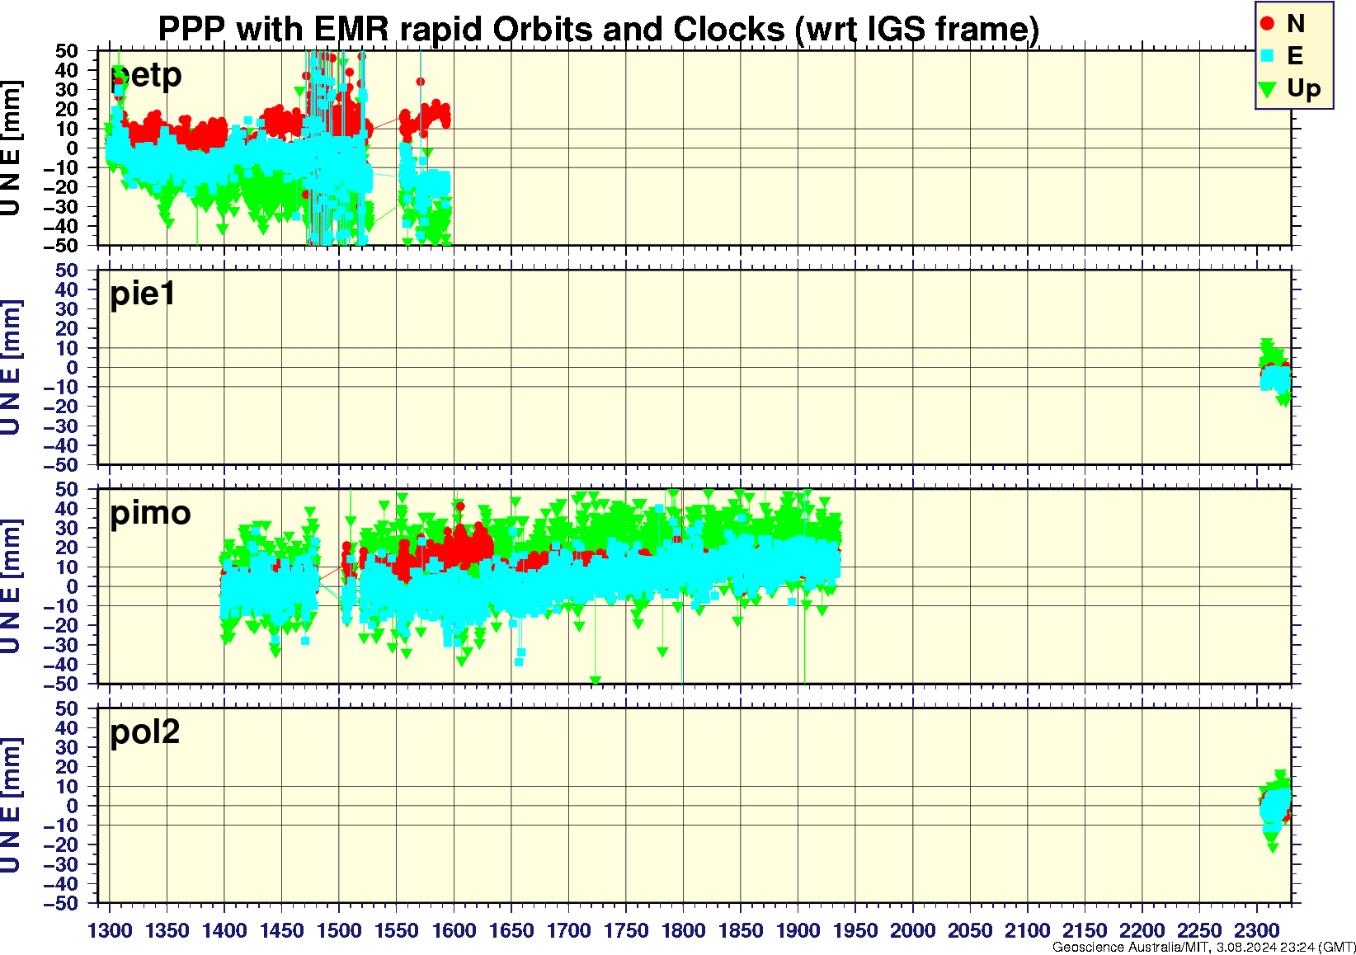
Task: Click the Geoscience Australia/MIT credit text
Action: 1203,948
